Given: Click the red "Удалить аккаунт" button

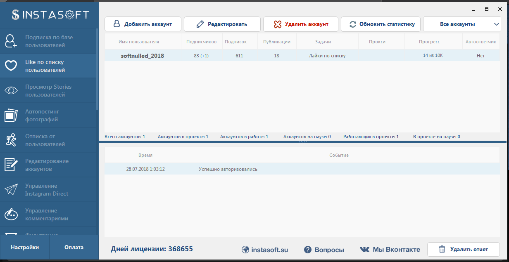Looking at the screenshot, I should point(300,24).
